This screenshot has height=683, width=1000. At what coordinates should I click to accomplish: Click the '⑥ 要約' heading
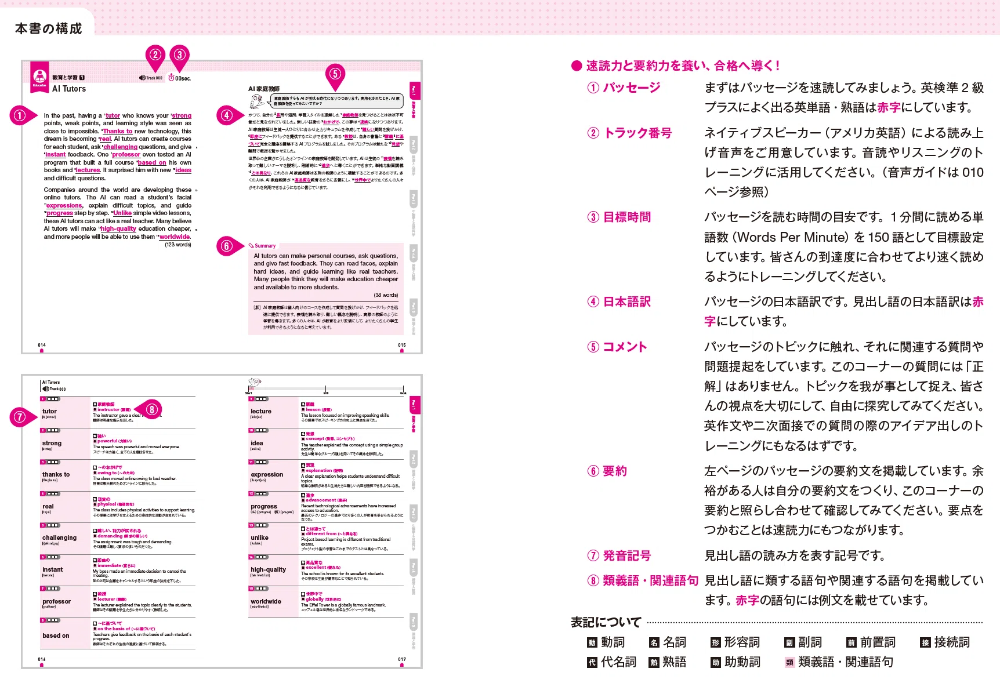pos(607,471)
